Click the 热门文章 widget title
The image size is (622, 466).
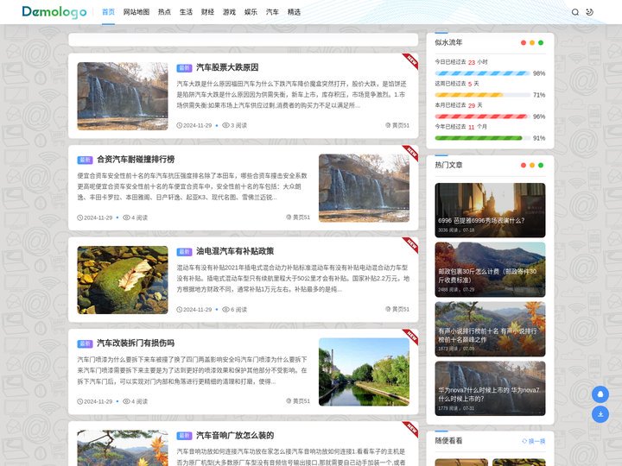448,165
